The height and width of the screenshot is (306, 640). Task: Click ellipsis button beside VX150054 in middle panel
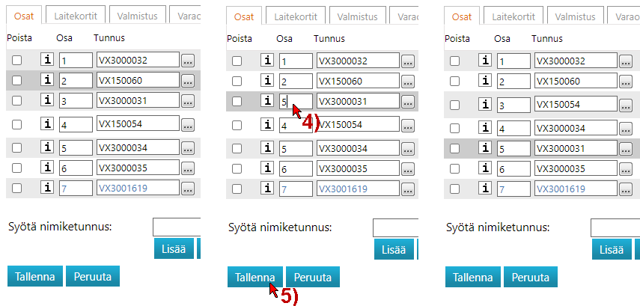(407, 126)
